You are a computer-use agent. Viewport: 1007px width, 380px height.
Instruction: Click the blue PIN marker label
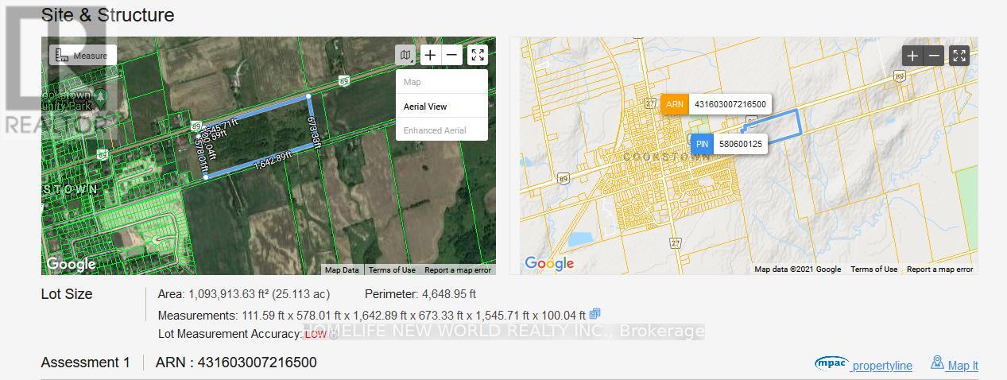click(702, 144)
